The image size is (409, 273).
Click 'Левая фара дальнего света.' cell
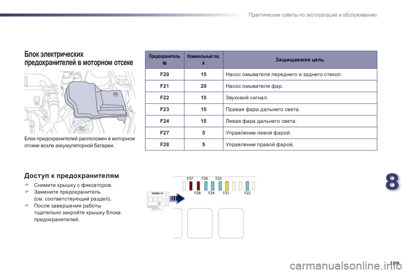point(300,121)
